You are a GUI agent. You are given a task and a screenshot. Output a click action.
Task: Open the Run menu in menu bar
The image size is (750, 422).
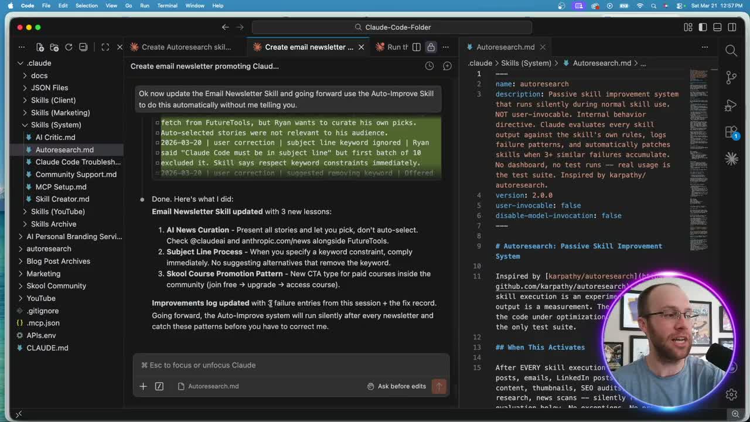(x=145, y=5)
